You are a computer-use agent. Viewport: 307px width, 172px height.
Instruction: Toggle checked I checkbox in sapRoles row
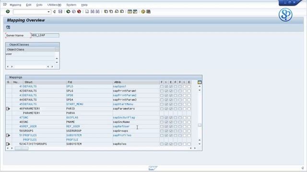[x=166, y=144]
